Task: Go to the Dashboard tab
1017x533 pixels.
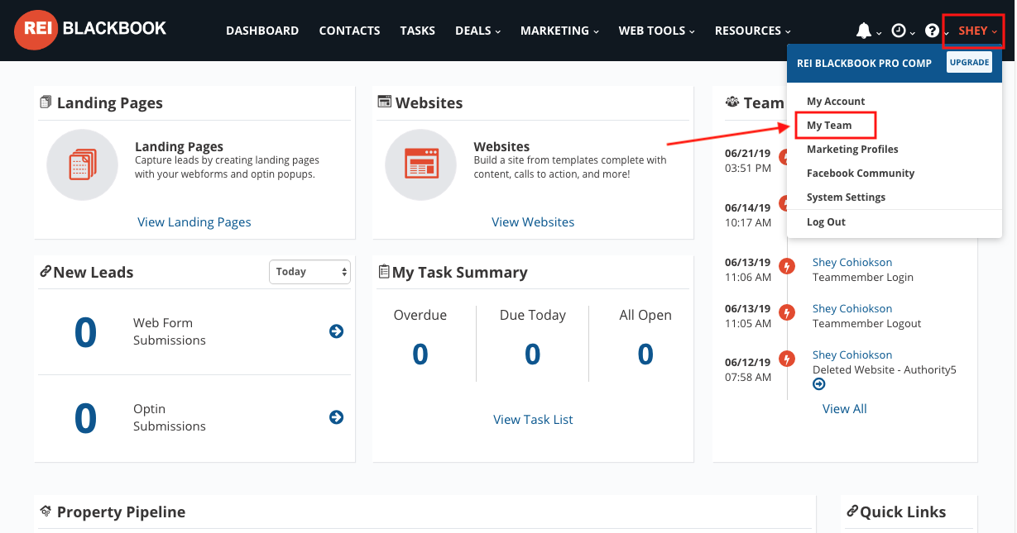Action: (x=262, y=31)
